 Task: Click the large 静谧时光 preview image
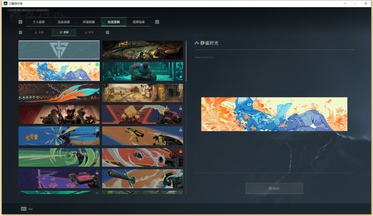(274, 114)
